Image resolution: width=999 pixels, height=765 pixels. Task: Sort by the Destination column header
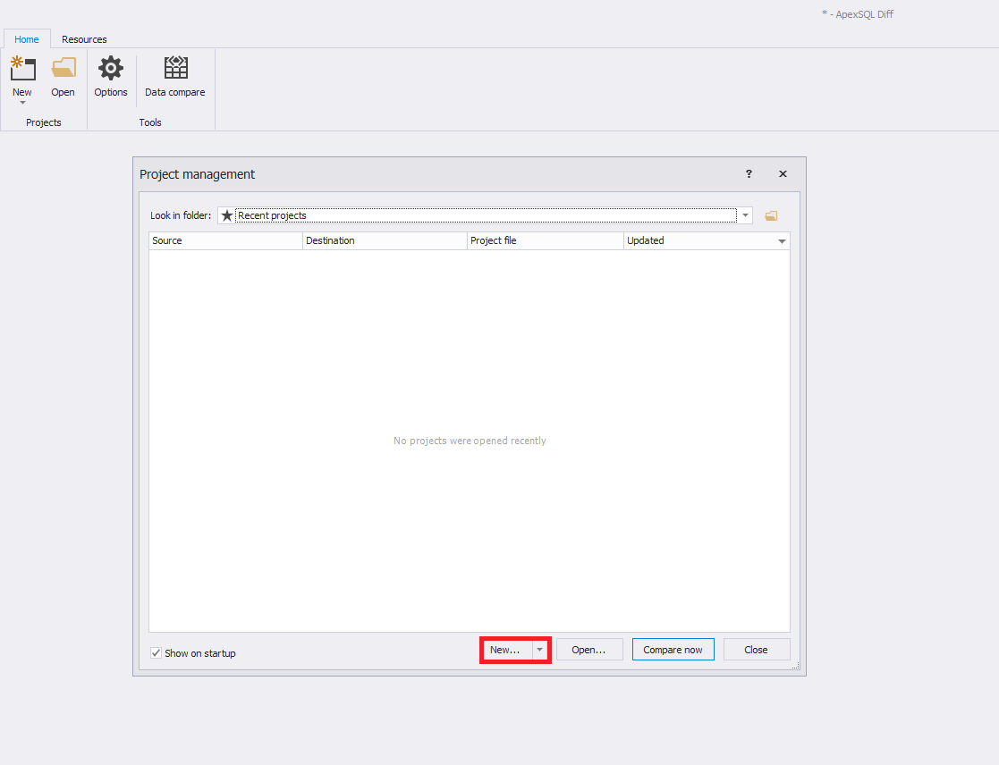(385, 240)
